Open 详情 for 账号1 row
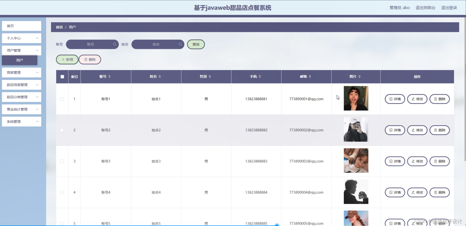This screenshot has height=226, width=466. click(395, 99)
